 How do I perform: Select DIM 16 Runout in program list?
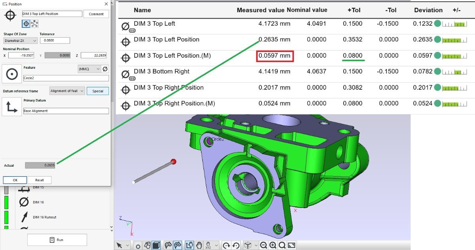(x=44, y=217)
